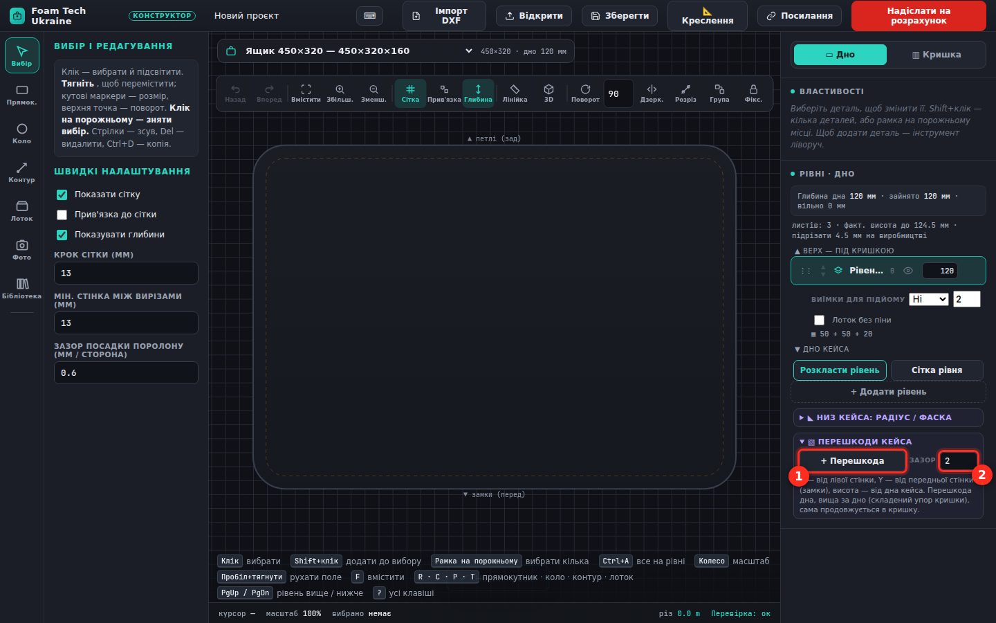996x623 pixels.
Task: Click the Крок сітки input field
Action: pos(126,273)
